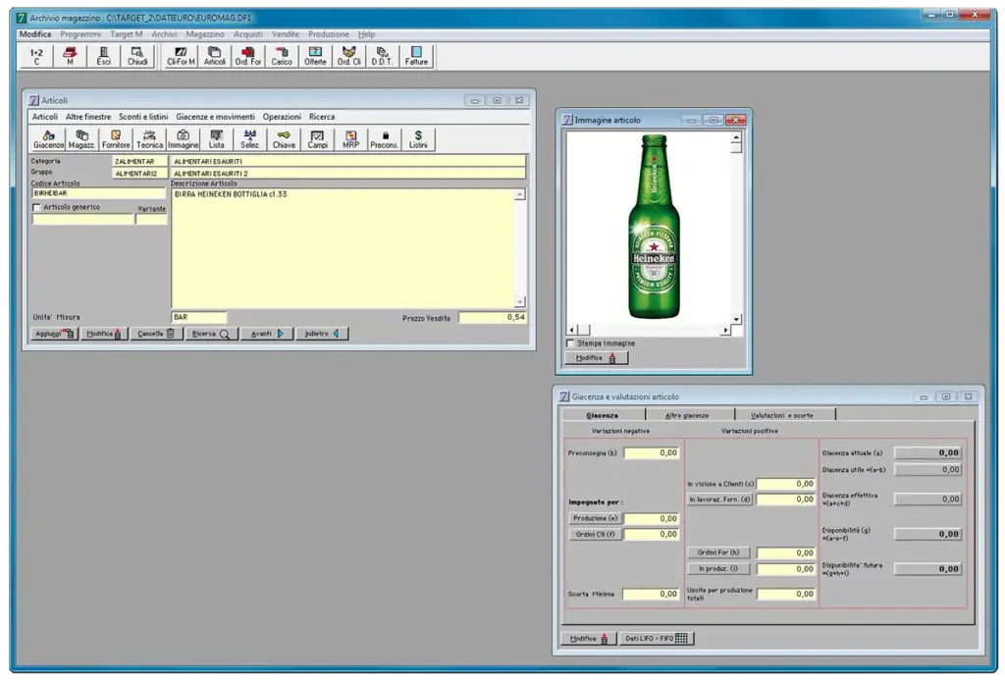Click the Cancella button
The height and width of the screenshot is (683, 1005).
click(156, 334)
